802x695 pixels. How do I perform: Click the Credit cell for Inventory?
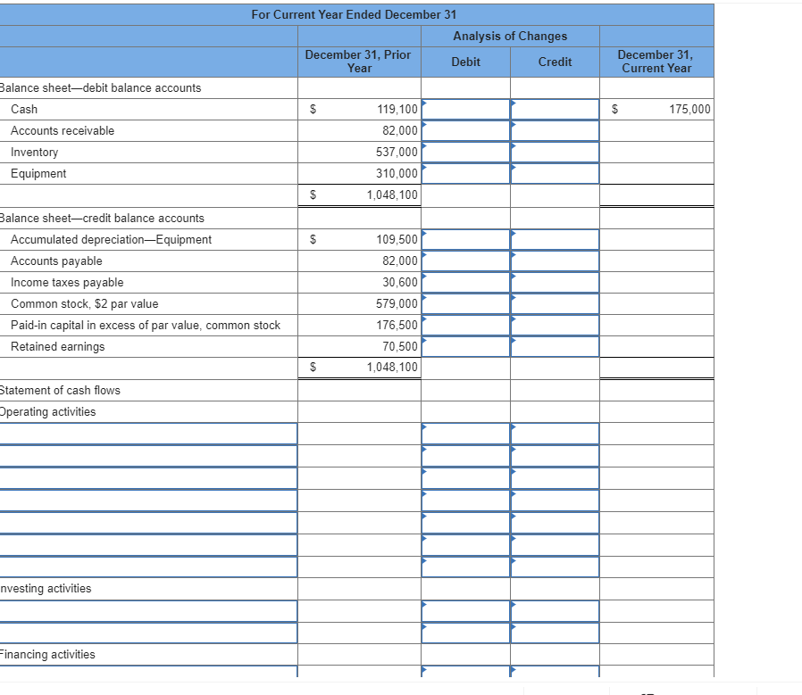(555, 152)
